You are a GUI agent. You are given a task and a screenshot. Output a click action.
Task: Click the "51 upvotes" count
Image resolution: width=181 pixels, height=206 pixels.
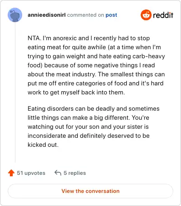pyautogui.click(x=31, y=173)
